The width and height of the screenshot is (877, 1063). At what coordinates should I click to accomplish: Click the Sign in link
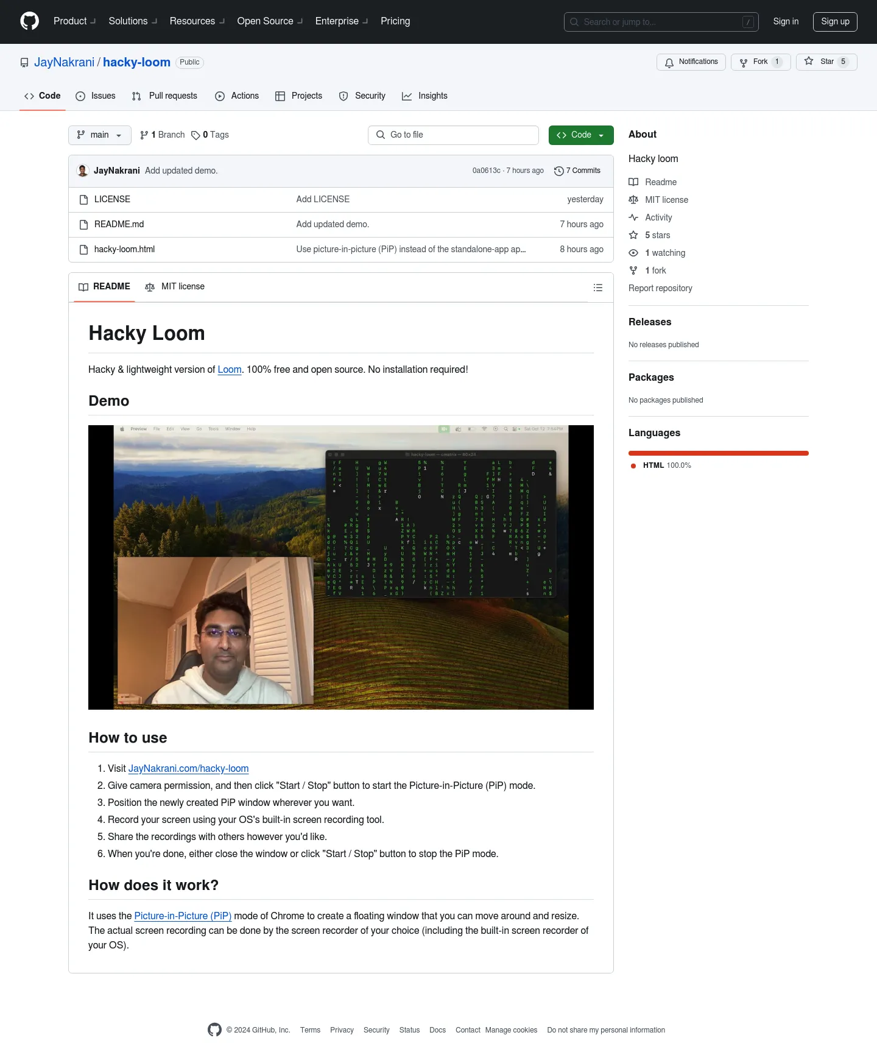coord(786,21)
